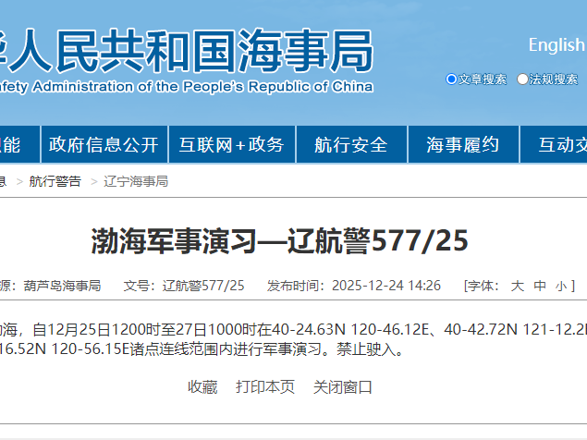Click the article title 渤海军事演习—辽航警577/25
Viewport: 587px width, 440px height.
279,241
